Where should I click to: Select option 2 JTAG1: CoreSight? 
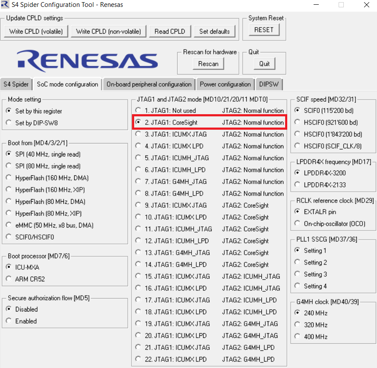pyautogui.click(x=209, y=122)
